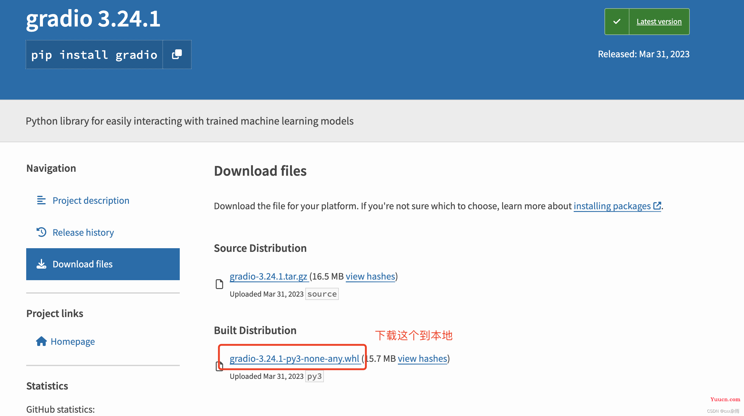
Task: Click the py3 tag label
Action: (x=314, y=376)
